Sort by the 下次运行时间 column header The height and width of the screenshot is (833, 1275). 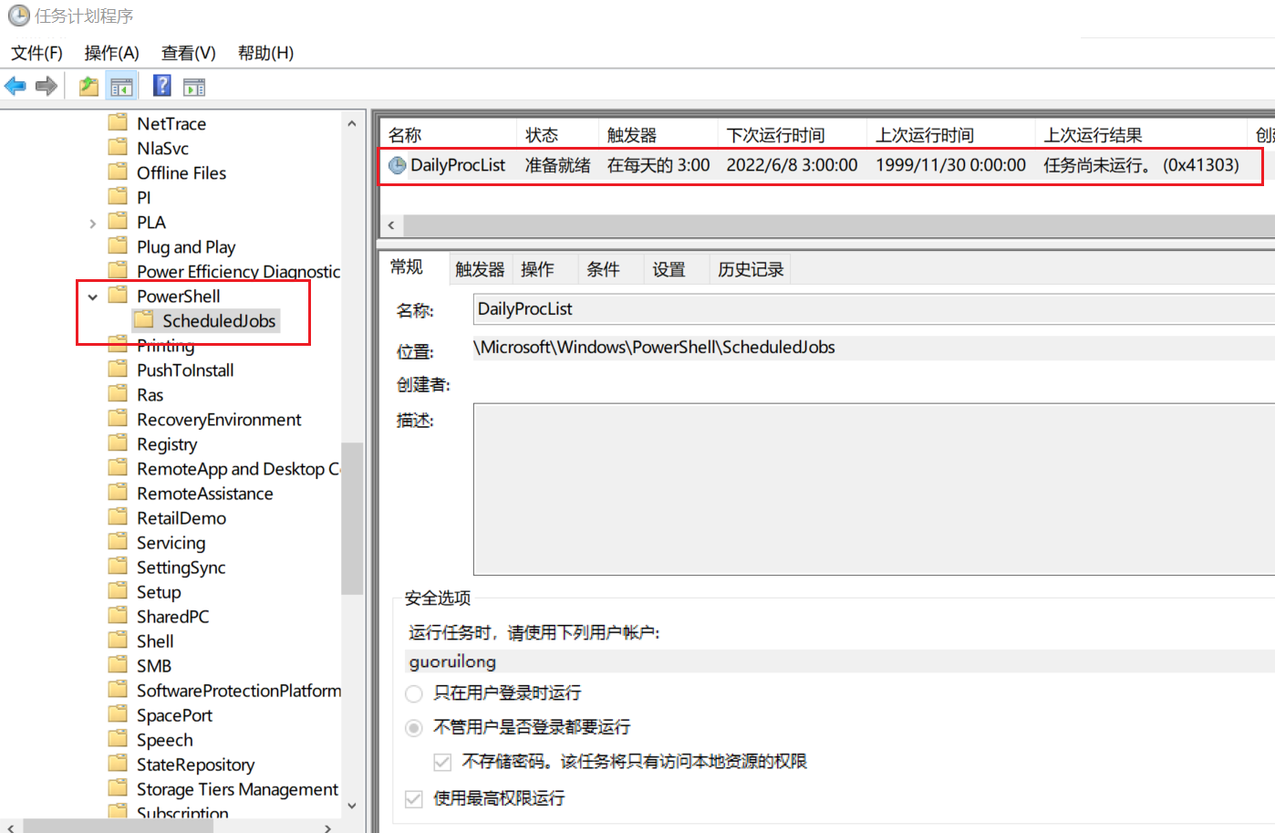[792, 135]
